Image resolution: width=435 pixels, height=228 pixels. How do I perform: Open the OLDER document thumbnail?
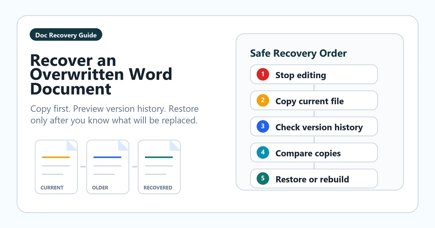point(108,167)
